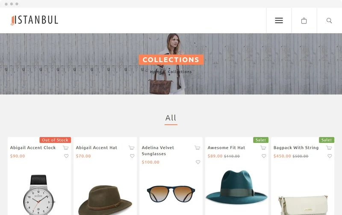Select the All collection tab

[171, 118]
